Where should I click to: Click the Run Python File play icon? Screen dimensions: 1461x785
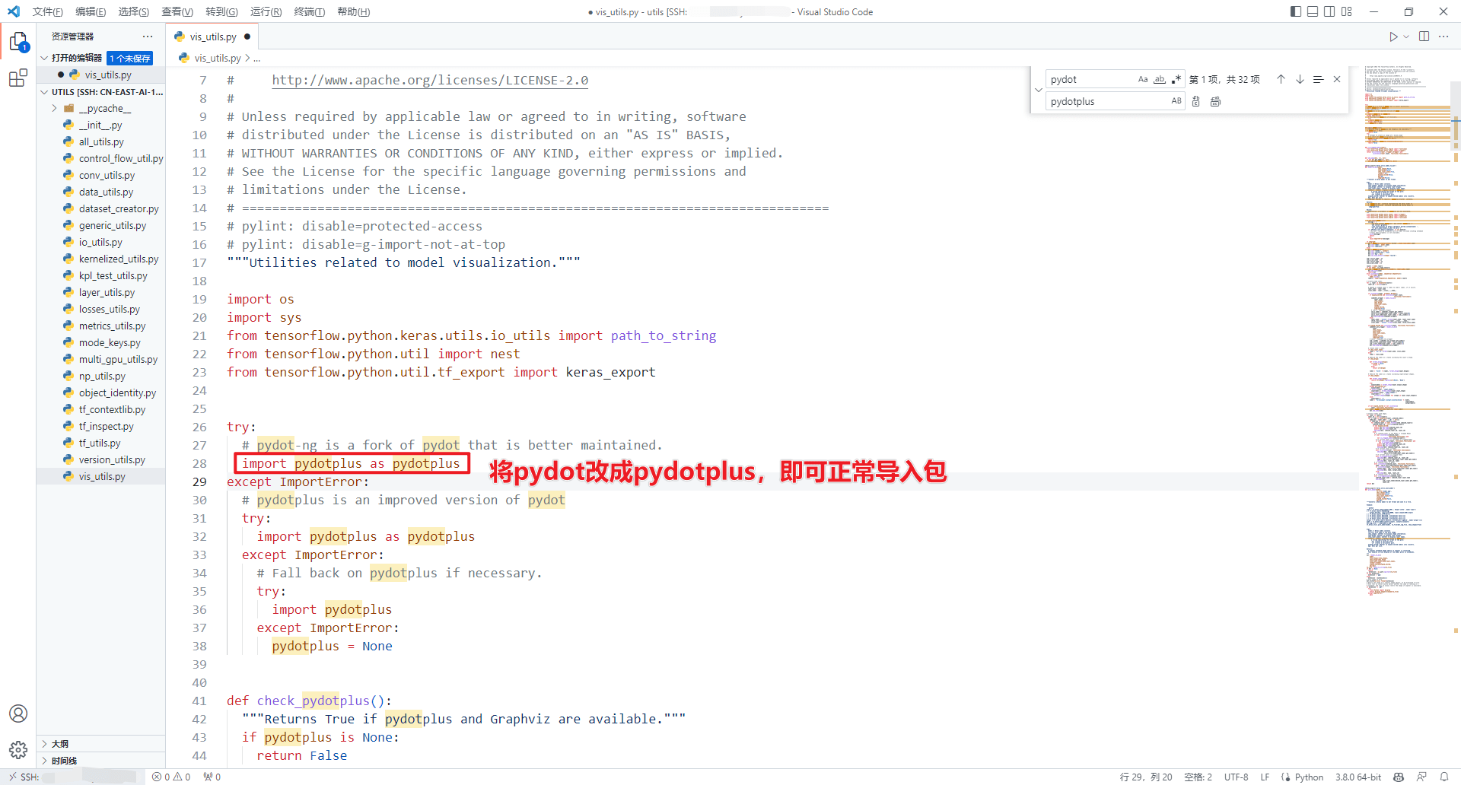coord(1393,37)
